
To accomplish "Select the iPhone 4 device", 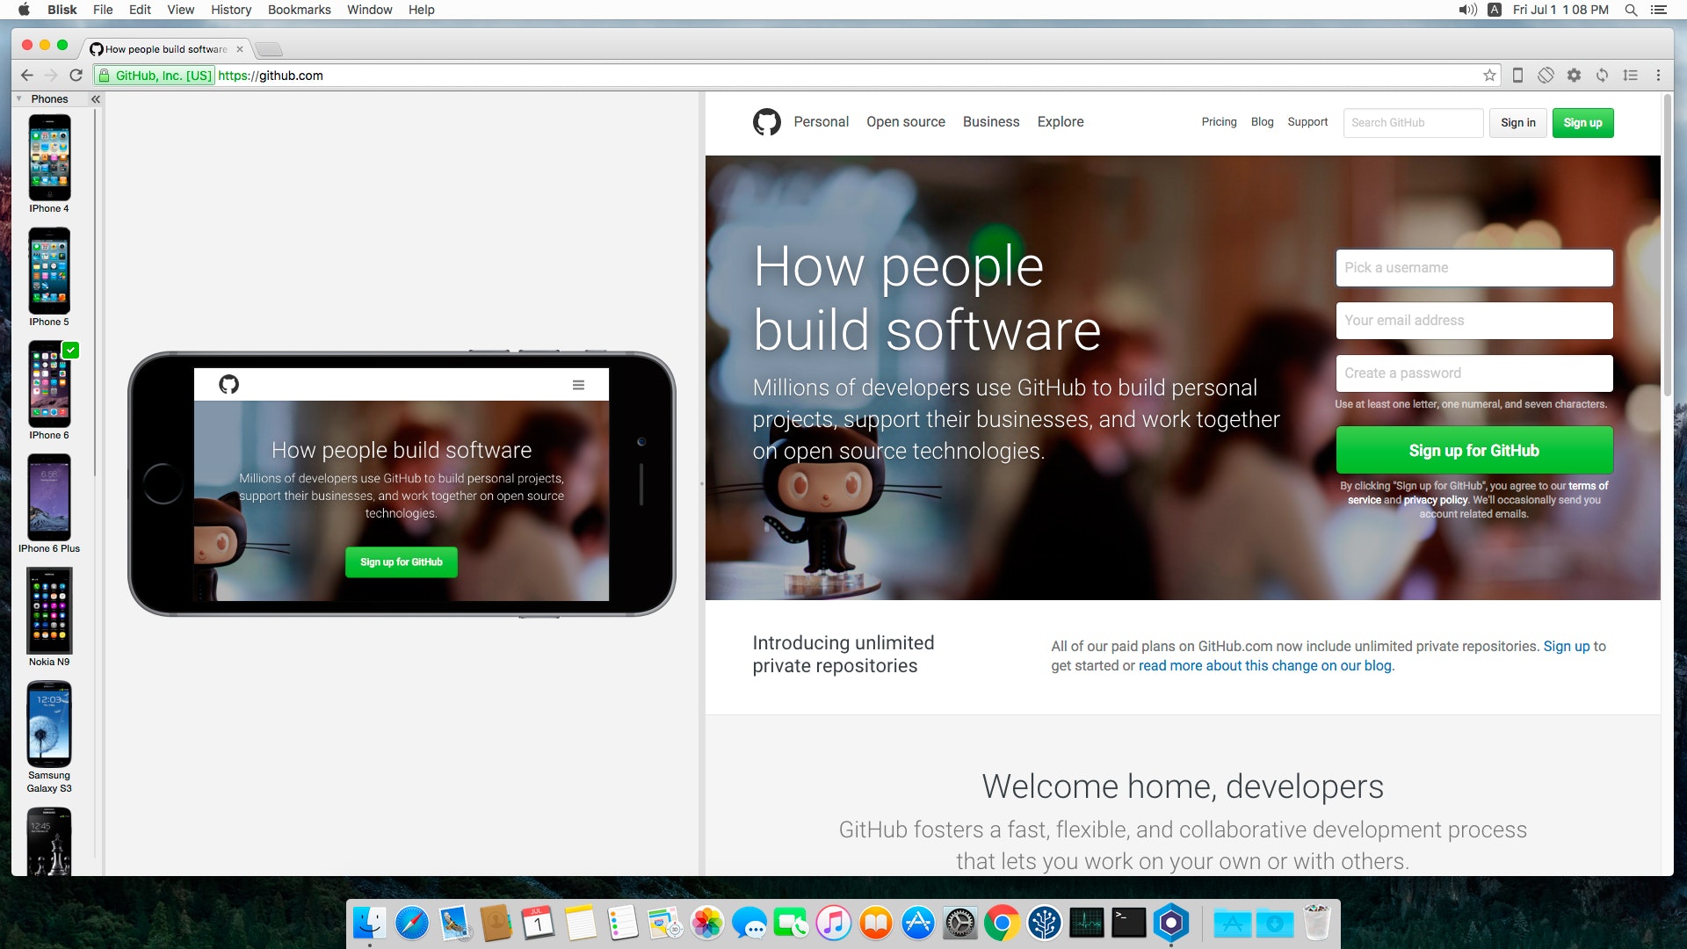I will (x=49, y=158).
